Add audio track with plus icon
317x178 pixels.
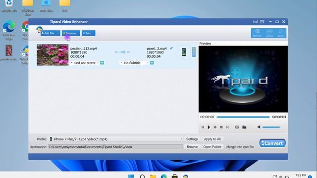click(102, 63)
